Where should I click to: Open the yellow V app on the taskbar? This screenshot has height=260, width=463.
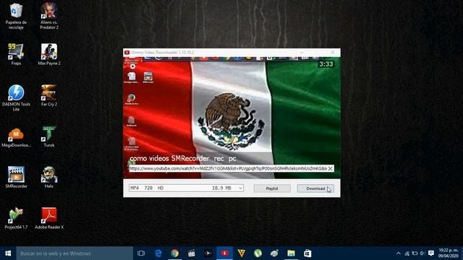click(241, 253)
